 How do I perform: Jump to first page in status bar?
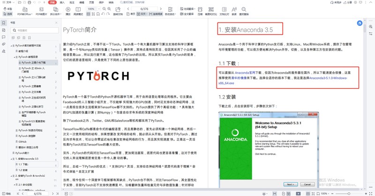(18, 194)
